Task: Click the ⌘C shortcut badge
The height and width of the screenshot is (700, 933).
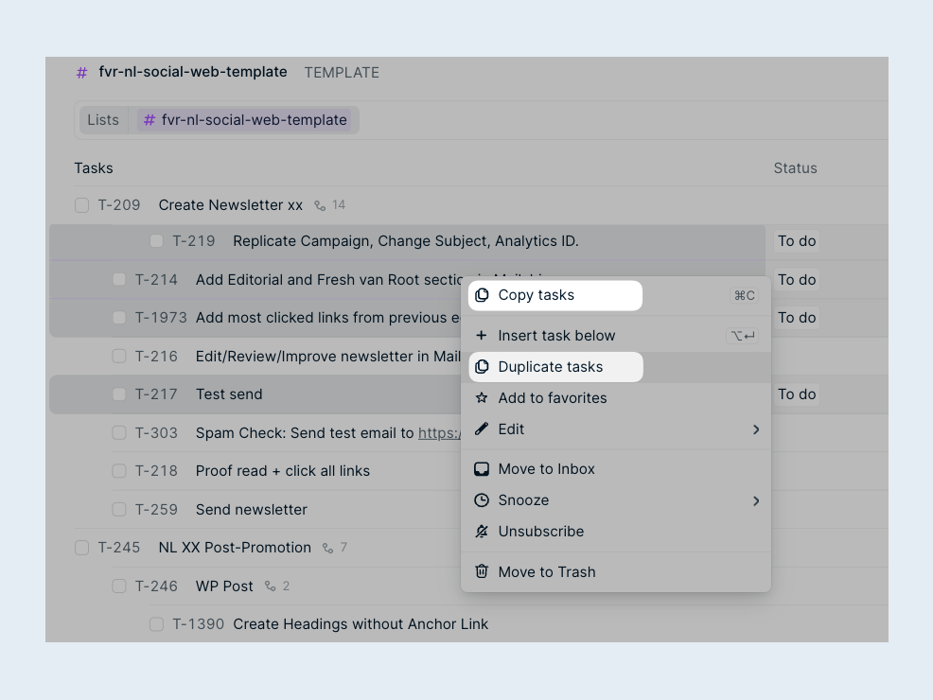Action: pyautogui.click(x=744, y=295)
